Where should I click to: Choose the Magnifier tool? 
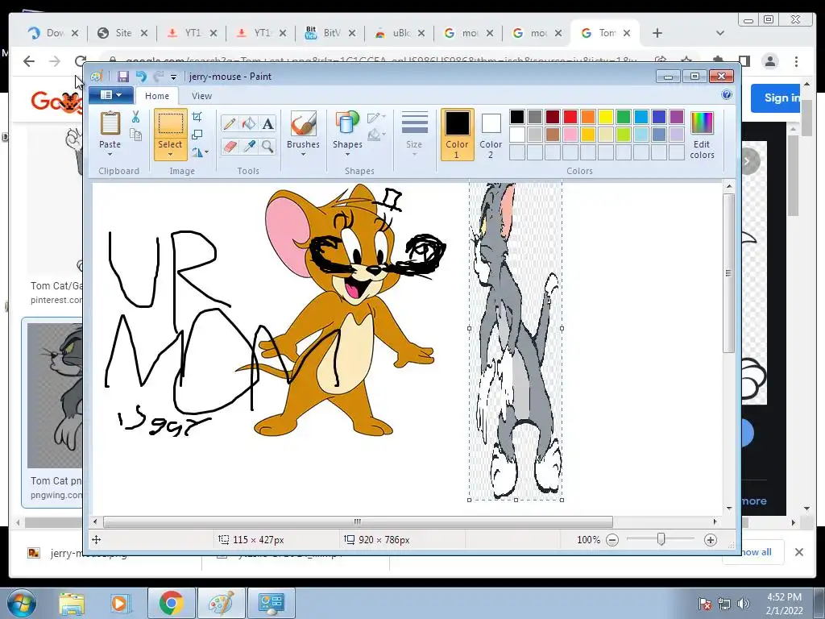click(x=267, y=146)
